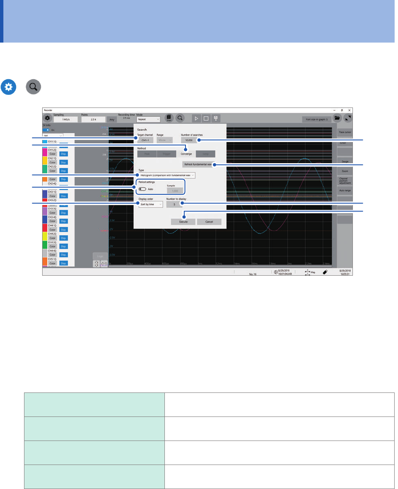The width and height of the screenshot is (398, 489).
Task: Toggle Disp. for channel CH3-4
Action: click(63, 221)
